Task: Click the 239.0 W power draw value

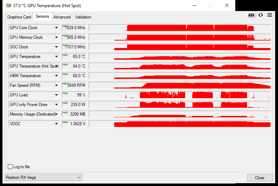Action: tap(74, 105)
